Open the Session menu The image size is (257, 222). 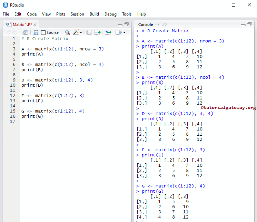pos(77,14)
